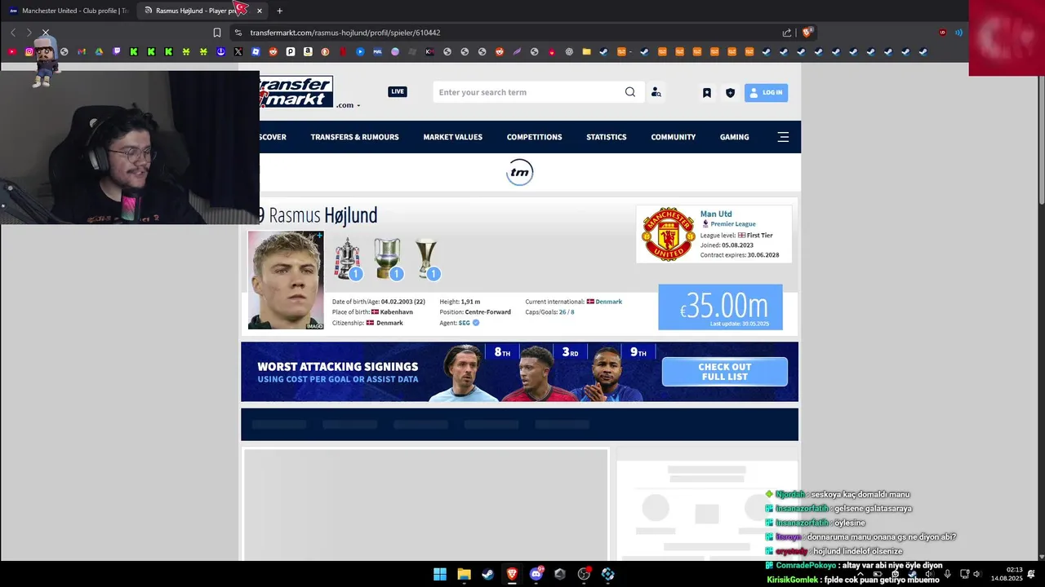
Task: Open the SEG agent link
Action: [x=464, y=323]
